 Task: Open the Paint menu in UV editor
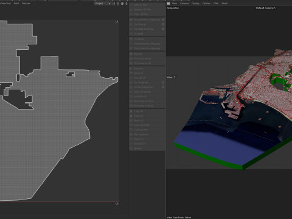16,4
